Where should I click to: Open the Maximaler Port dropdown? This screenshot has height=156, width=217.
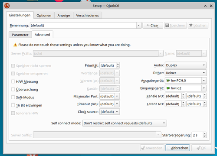point(117,96)
